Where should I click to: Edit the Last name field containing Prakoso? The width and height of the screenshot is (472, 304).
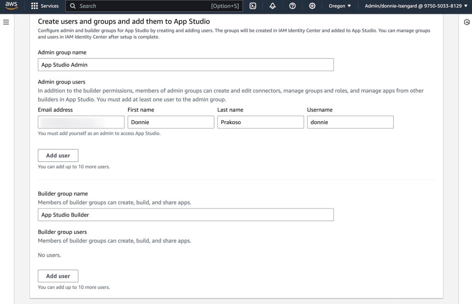(260, 122)
